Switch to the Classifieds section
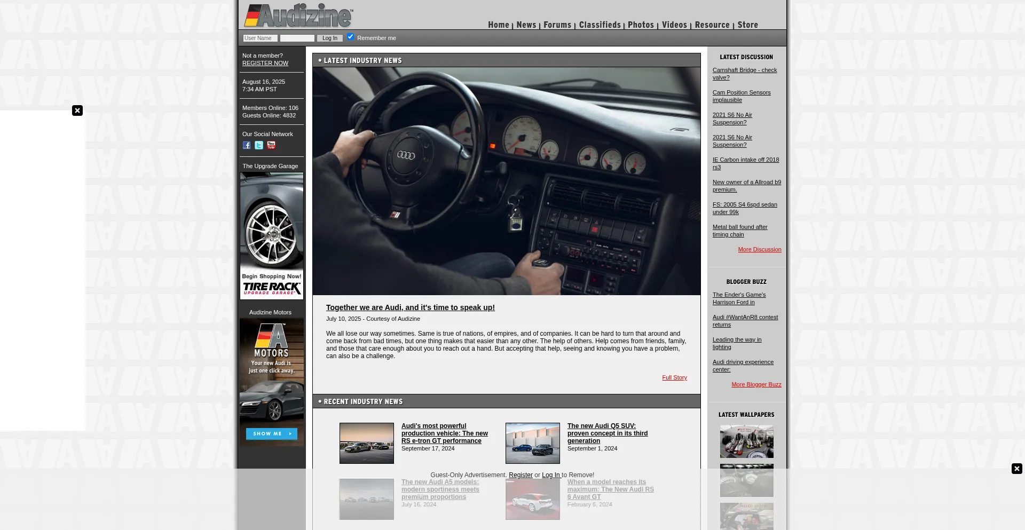Screen dimensions: 1025x530 point(600,25)
